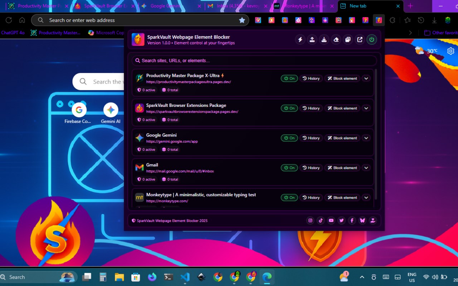Click the eraser icon in SparkVault header

pyautogui.click(x=336, y=40)
